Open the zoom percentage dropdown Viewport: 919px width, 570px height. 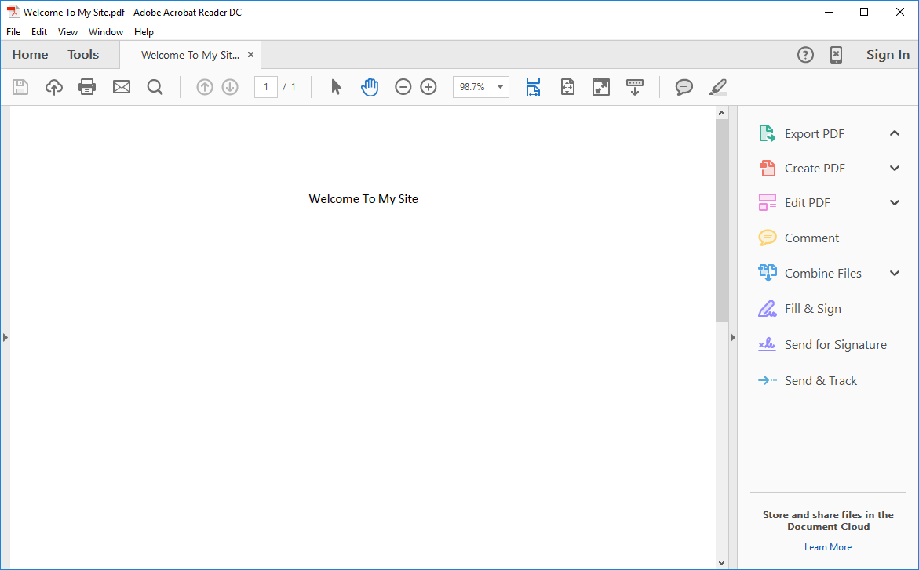pyautogui.click(x=499, y=86)
